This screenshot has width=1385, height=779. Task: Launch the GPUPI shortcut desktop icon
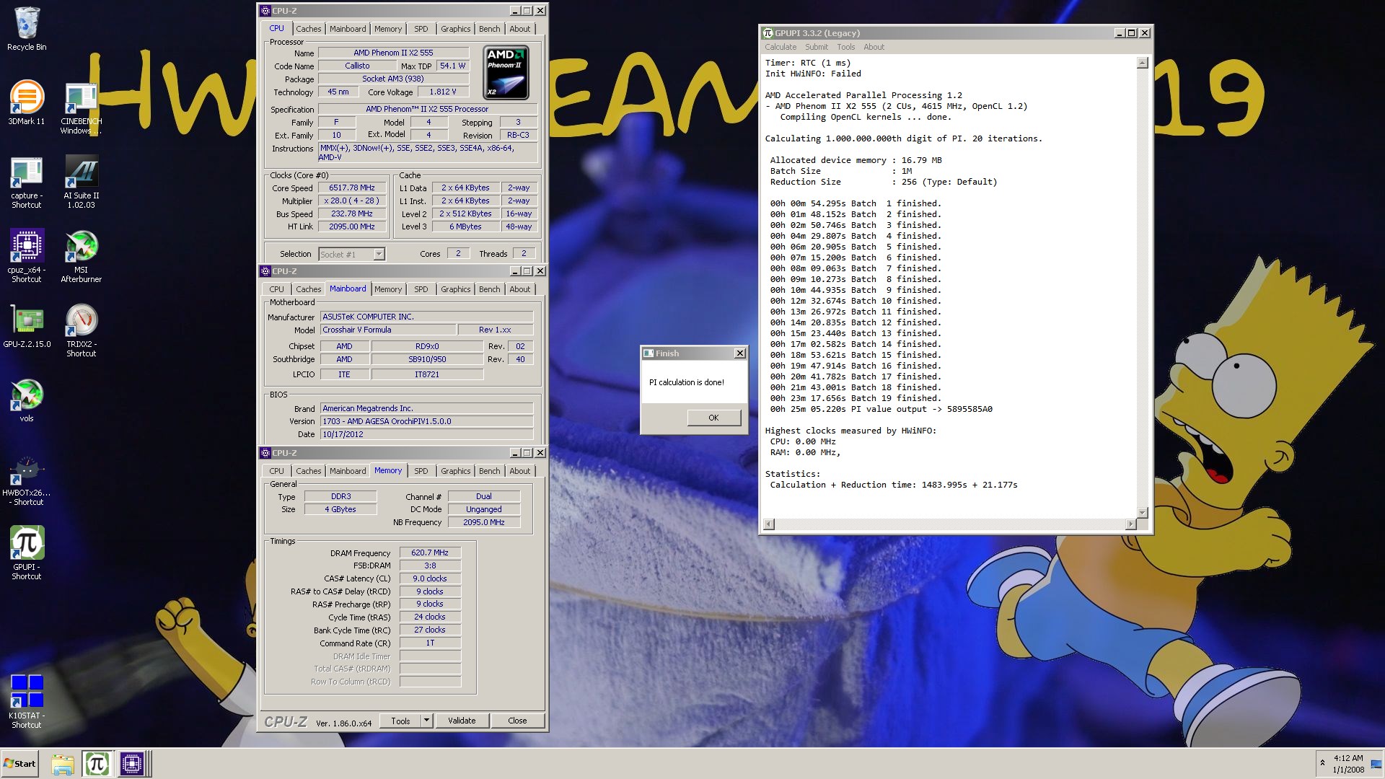[27, 553]
